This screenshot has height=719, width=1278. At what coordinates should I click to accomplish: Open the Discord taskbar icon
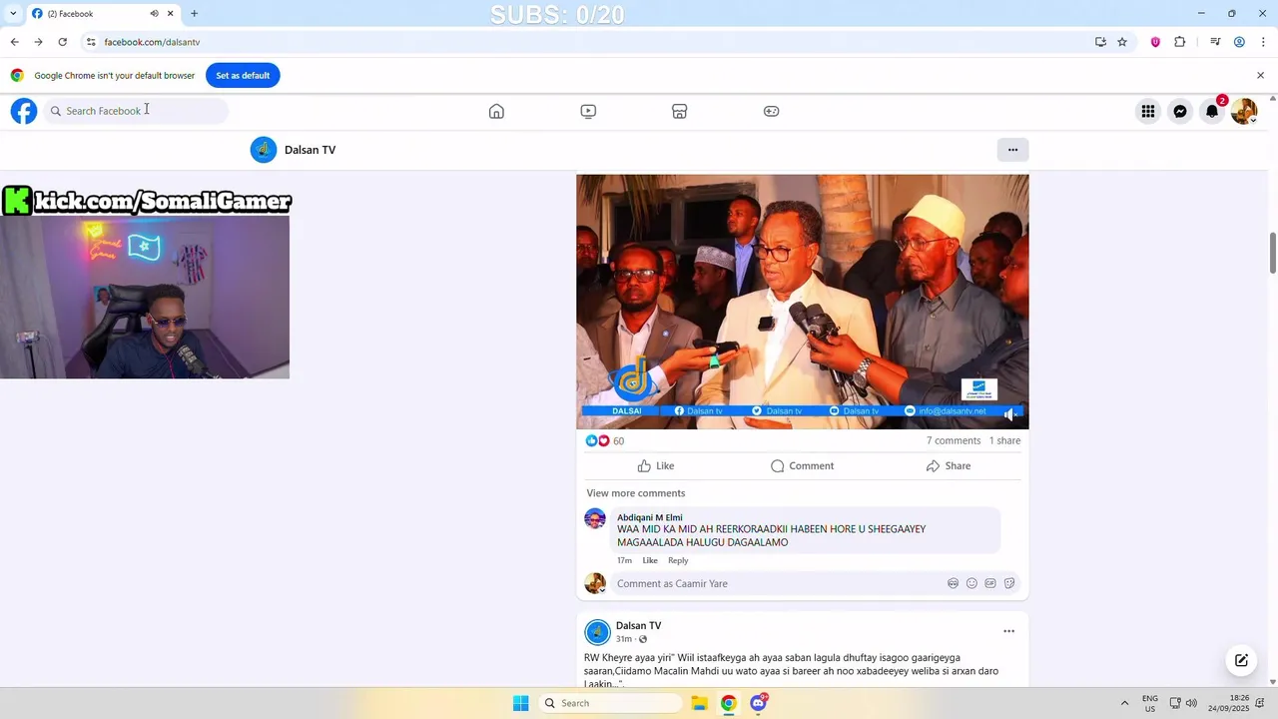click(x=759, y=703)
